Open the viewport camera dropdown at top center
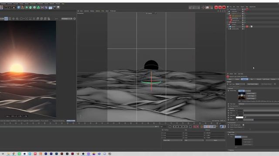This screenshot has width=279, height=156. click(x=151, y=13)
